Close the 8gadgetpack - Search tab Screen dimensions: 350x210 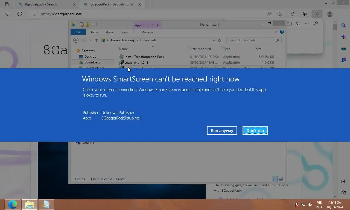[x=74, y=4]
